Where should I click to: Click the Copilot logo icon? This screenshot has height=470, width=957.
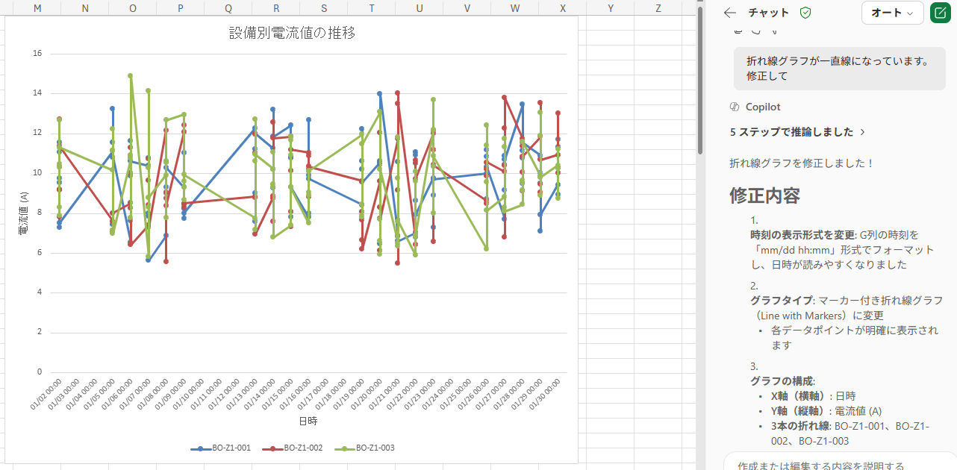point(735,107)
